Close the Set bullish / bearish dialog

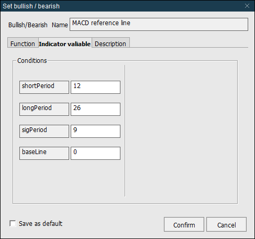click(x=247, y=6)
